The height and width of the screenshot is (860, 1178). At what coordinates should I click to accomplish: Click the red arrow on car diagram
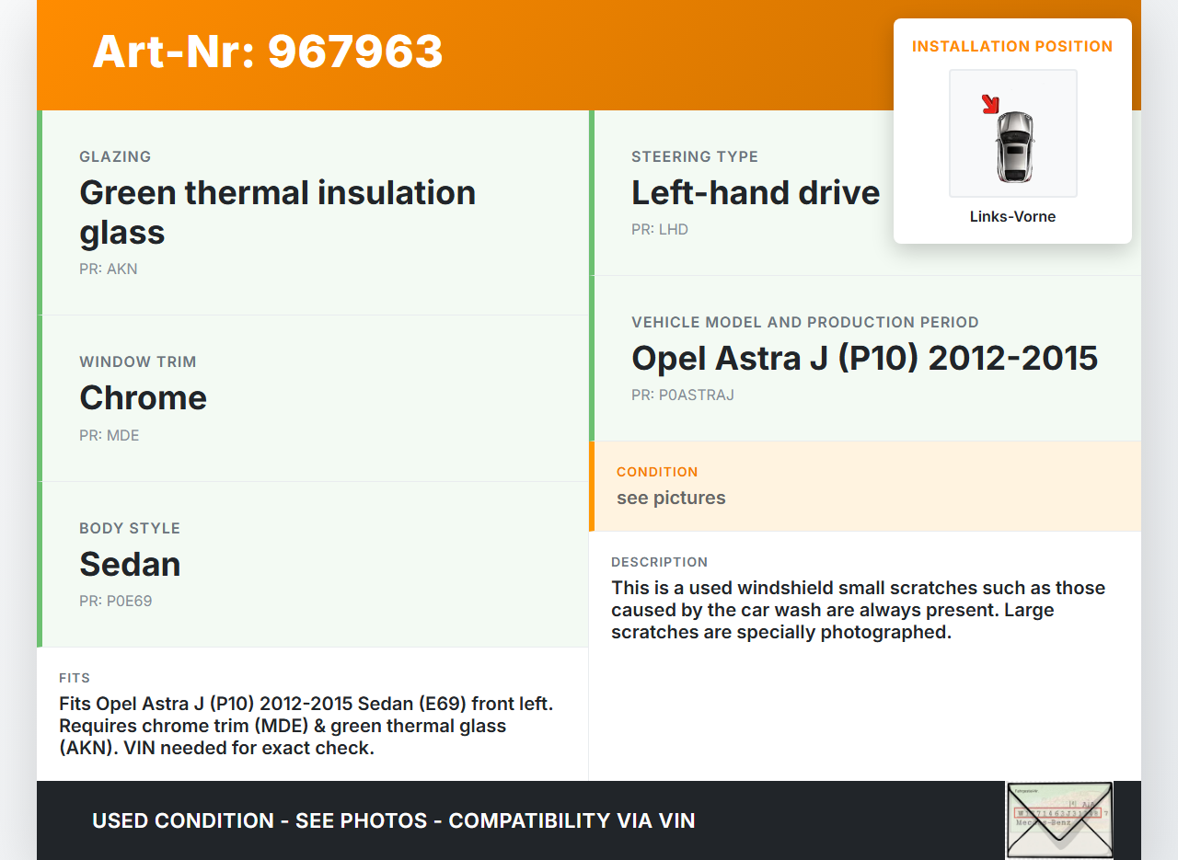990,104
